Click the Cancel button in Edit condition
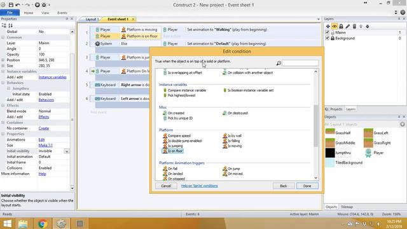The width and height of the screenshot is (407, 229). click(x=166, y=186)
